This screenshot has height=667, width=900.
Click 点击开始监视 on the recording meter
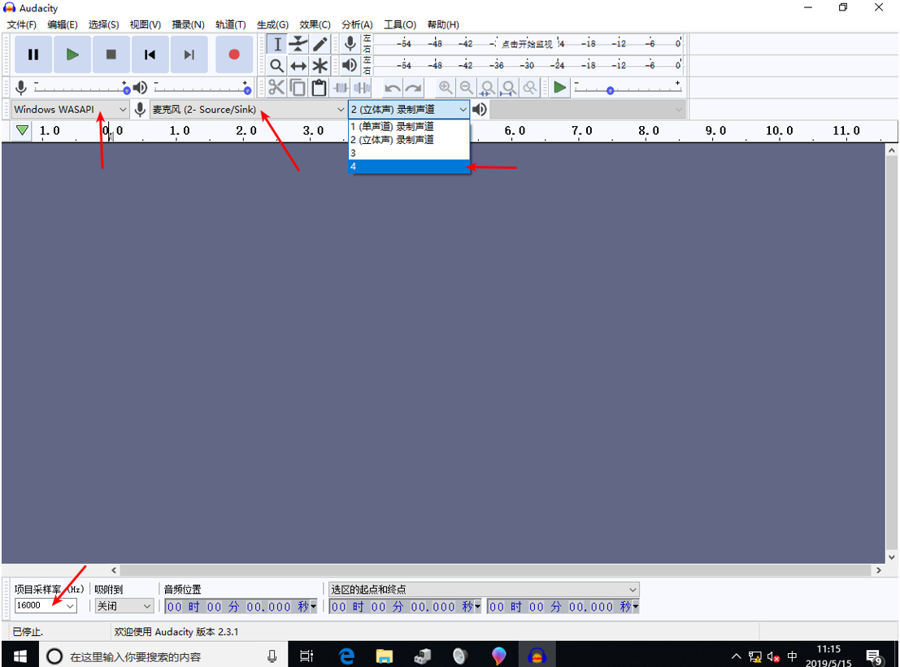pos(527,44)
